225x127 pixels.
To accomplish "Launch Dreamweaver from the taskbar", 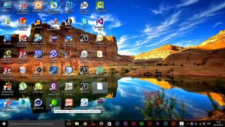I will tap(142, 124).
